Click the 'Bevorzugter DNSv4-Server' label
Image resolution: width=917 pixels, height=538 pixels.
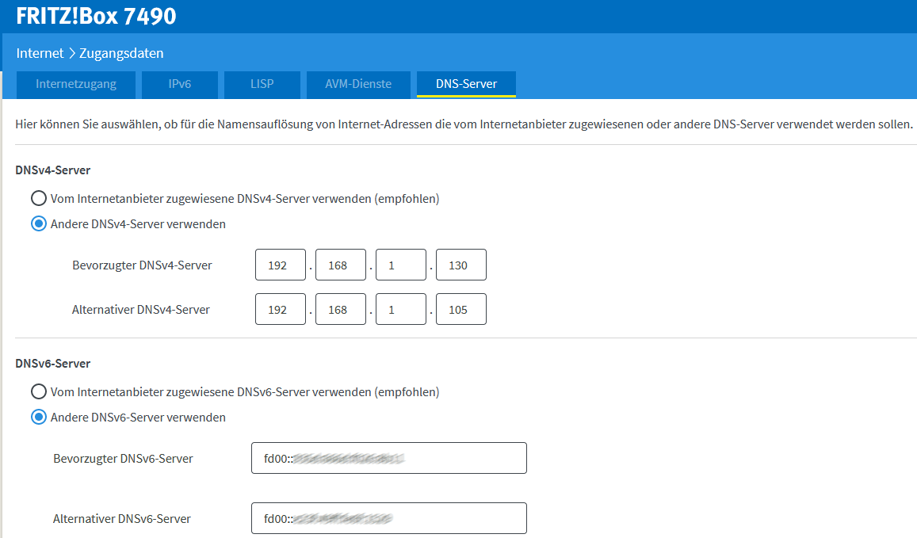[x=142, y=265]
